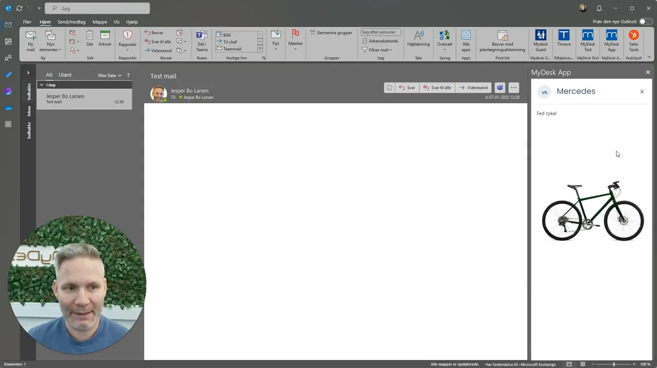Add a reaction with the smiley icon

[x=390, y=88]
